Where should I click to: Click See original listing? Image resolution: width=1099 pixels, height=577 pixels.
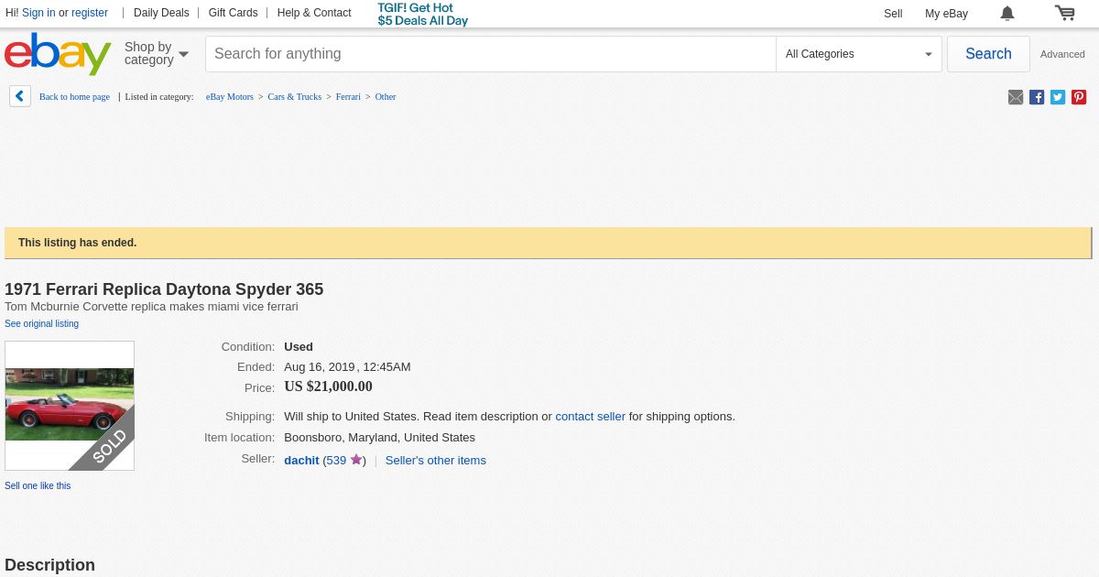(x=41, y=324)
